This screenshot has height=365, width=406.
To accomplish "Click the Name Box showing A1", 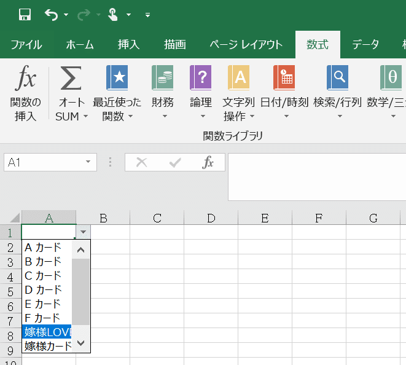I will (x=44, y=162).
